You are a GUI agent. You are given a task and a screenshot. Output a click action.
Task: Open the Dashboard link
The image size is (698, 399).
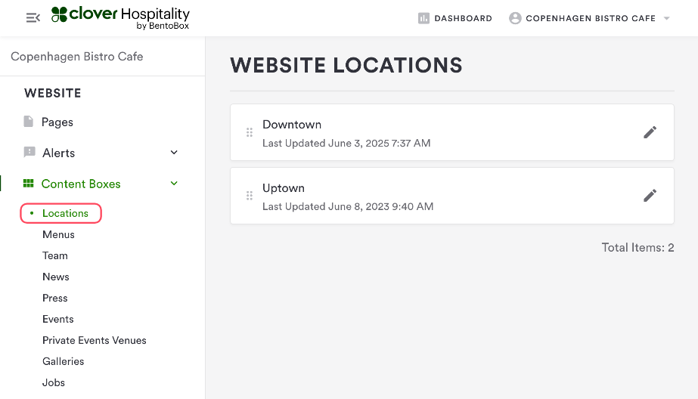point(463,18)
